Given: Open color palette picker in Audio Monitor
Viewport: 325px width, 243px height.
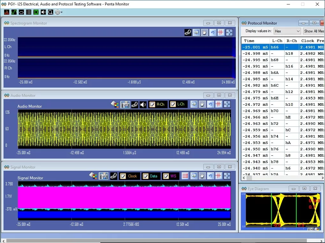Looking at the screenshot, I should pyautogui.click(x=115, y=104).
